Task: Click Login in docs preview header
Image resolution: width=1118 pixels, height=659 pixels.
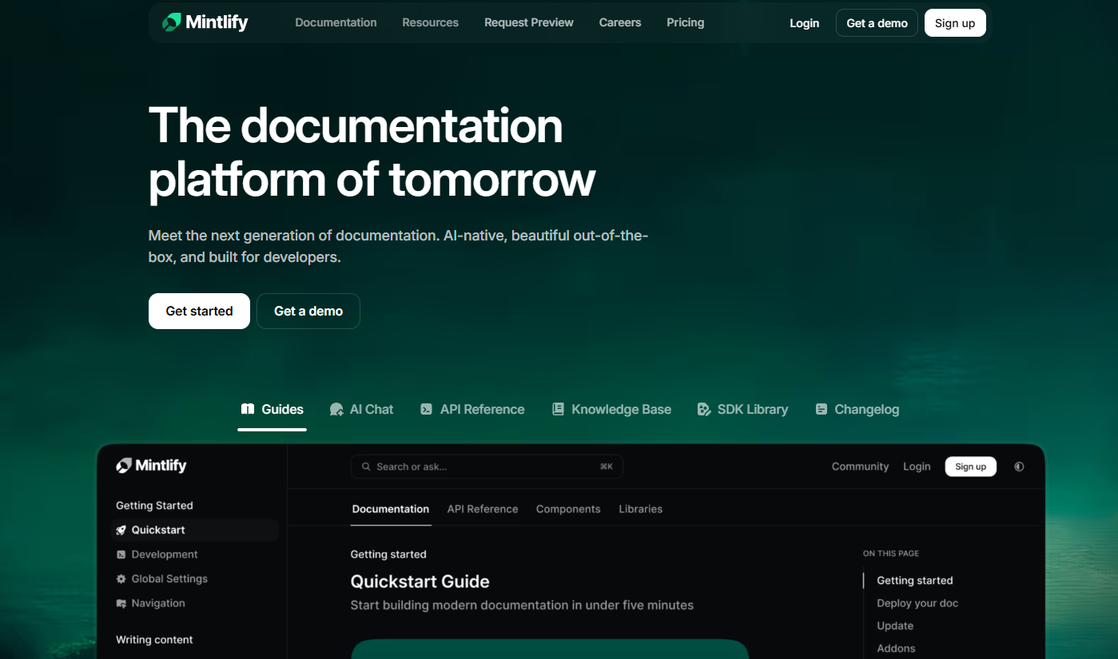Action: point(917,466)
